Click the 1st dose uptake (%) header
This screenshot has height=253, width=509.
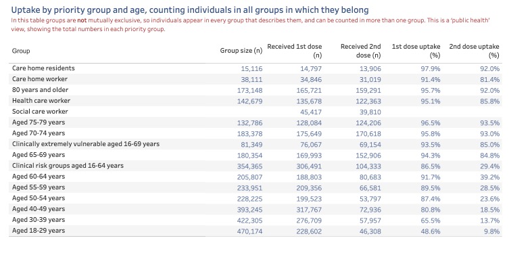click(416, 51)
